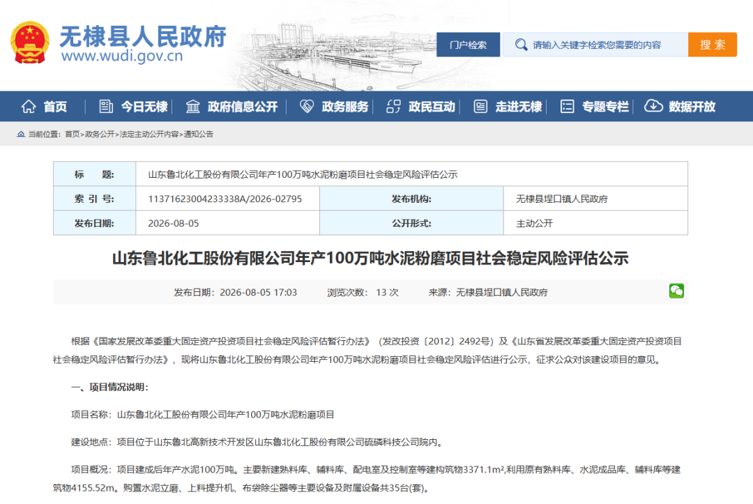Open the 政府信息公开 navigation menu
Viewport: 753px width, 504px height.
coord(243,107)
